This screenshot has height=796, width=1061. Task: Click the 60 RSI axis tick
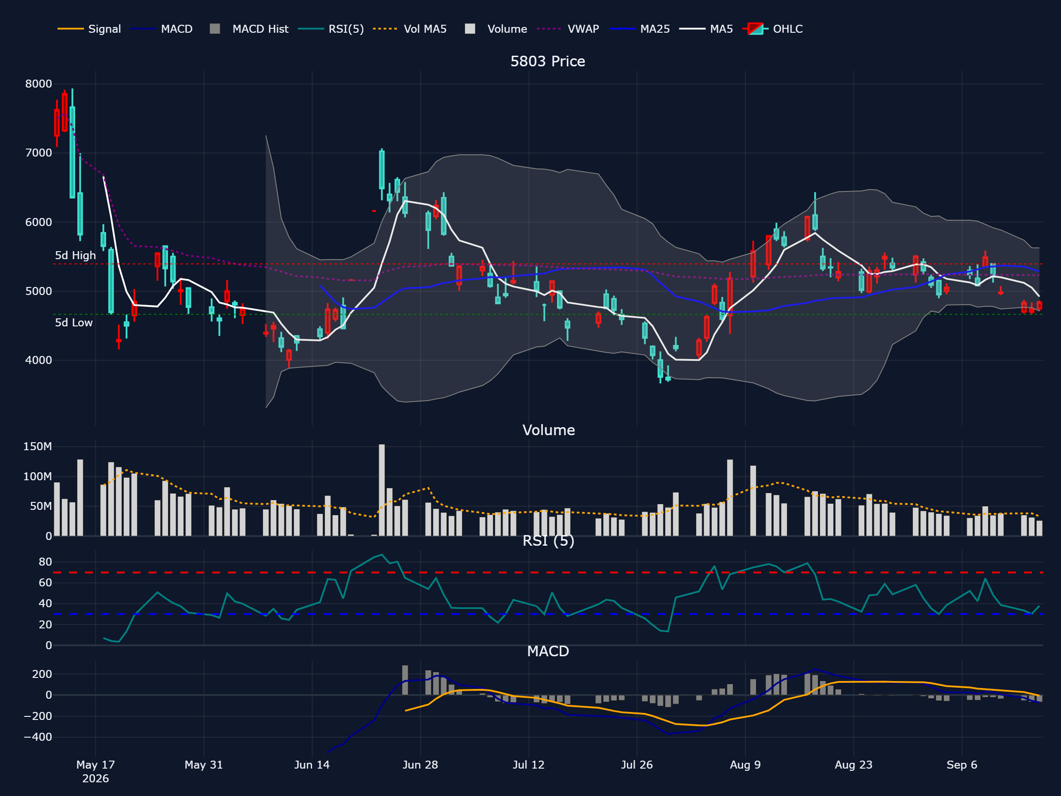click(x=45, y=583)
